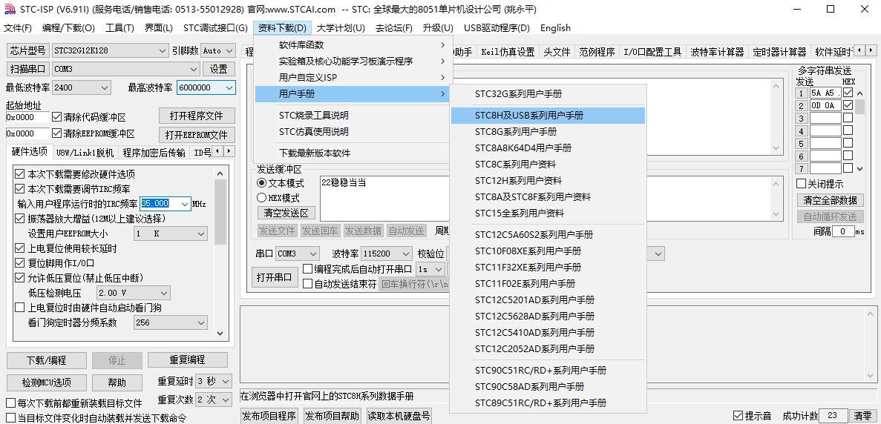Toggle 关闭提示 checkbox
This screenshot has width=881, height=424.
point(802,184)
